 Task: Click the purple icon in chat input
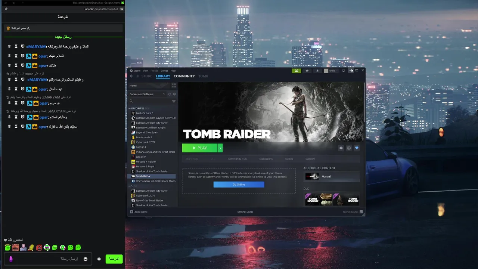click(x=10, y=259)
